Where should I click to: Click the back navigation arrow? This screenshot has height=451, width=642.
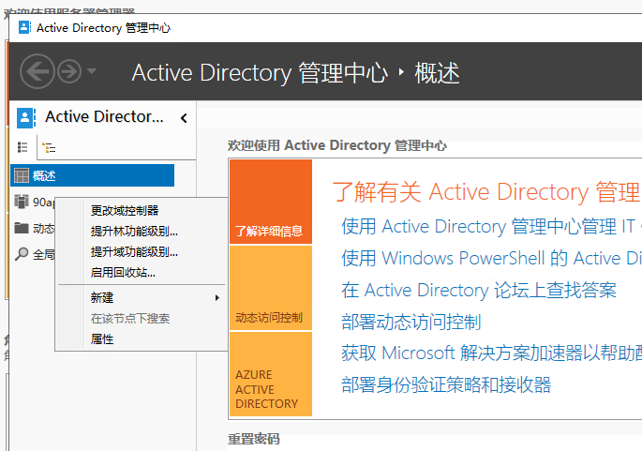(37, 71)
